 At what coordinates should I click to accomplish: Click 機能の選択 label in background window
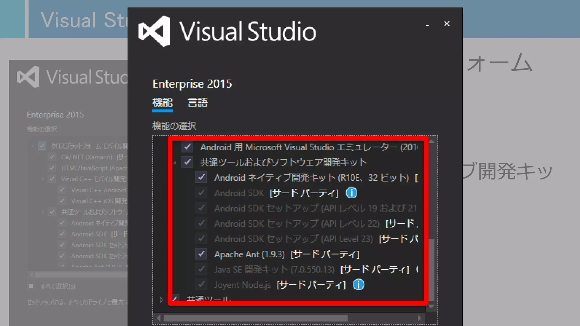pyautogui.click(x=42, y=129)
